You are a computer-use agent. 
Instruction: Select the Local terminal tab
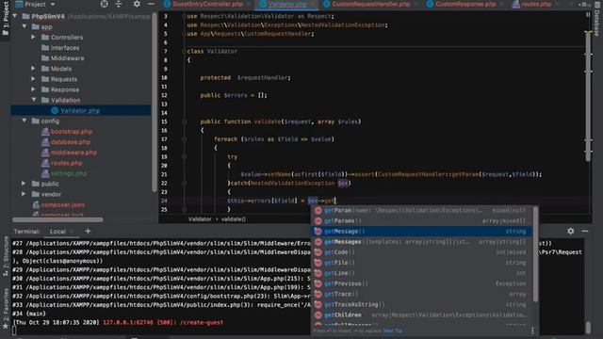pyautogui.click(x=57, y=232)
